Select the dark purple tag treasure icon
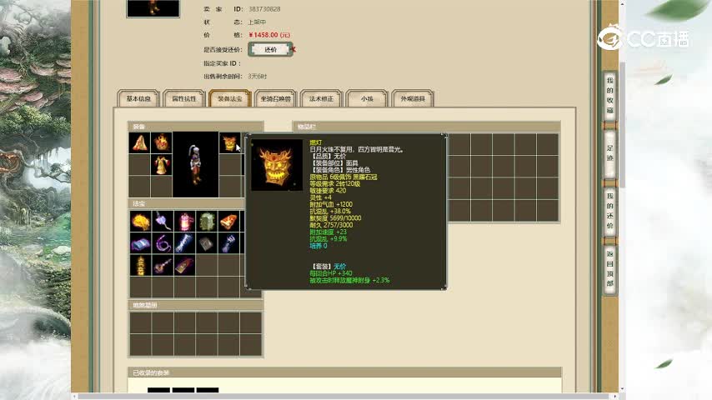The width and height of the screenshot is (712, 400). click(185, 266)
